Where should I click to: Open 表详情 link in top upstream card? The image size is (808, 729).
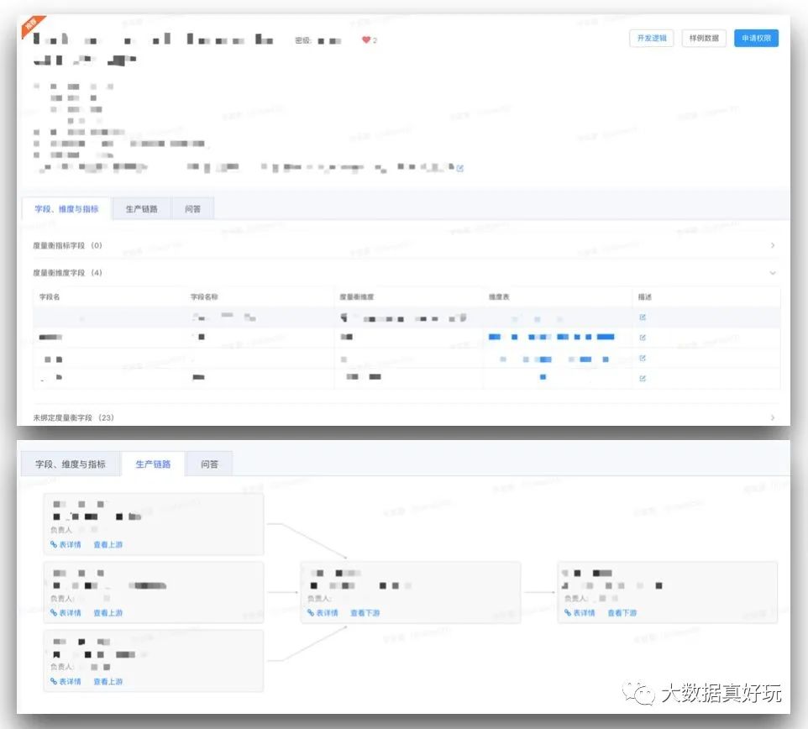click(66, 544)
